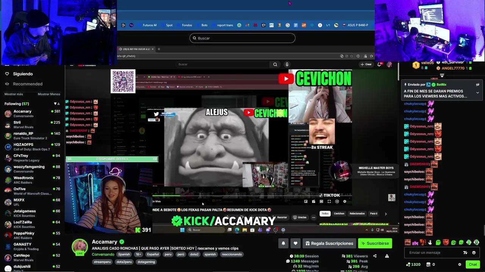Share the stream via share icon

[375, 256]
